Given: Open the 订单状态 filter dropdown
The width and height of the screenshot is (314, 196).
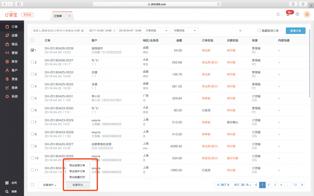Looking at the screenshot, I should click(157, 31).
